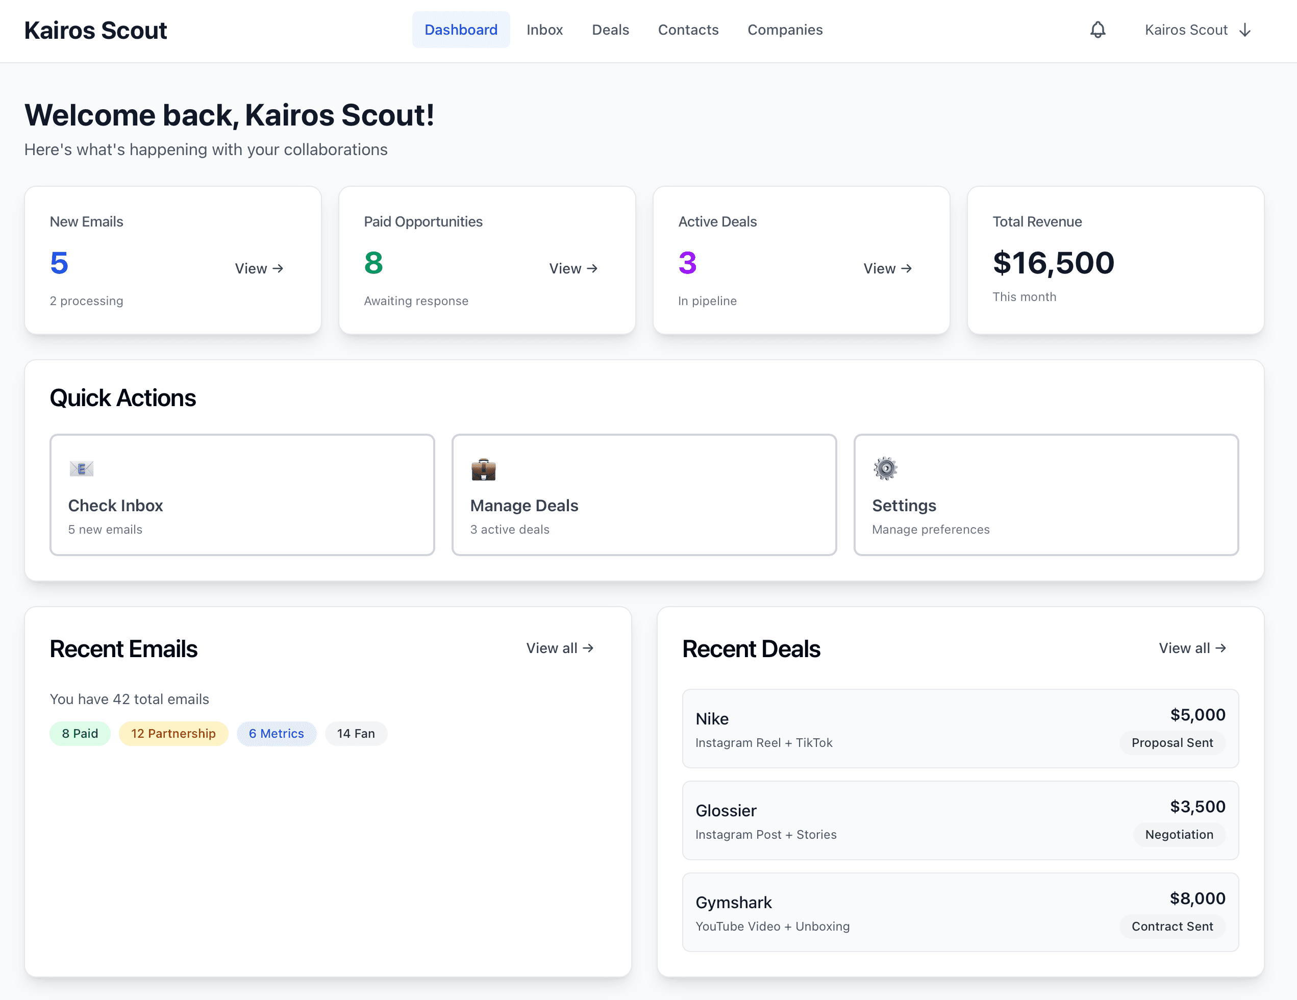Viewport: 1297px width, 1000px height.
Task: Toggle the 6 Metrics email filter
Action: (x=277, y=733)
